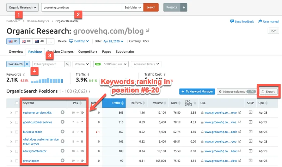Select the UK database flag button
Screen dimensions: 282x167
[x=26, y=41]
